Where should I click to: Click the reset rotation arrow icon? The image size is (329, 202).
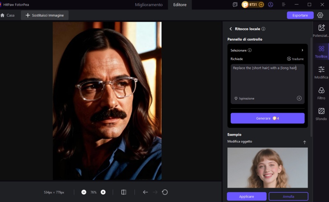point(165,192)
